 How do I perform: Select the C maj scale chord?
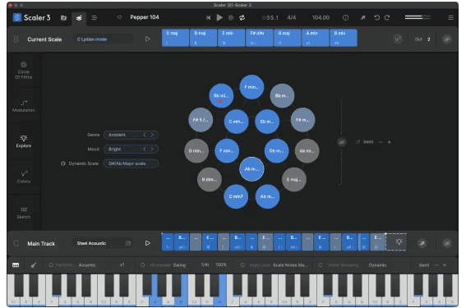tap(175, 38)
